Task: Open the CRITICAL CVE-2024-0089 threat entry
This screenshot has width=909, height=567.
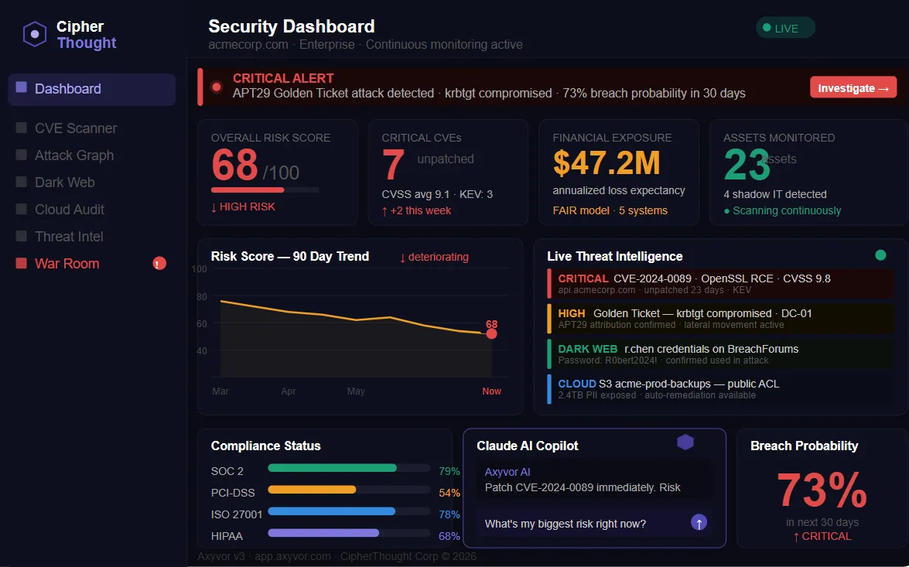Action: (720, 283)
